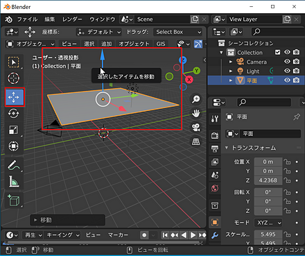
Task: Open the Select Box drag dropdown
Action: (x=178, y=32)
